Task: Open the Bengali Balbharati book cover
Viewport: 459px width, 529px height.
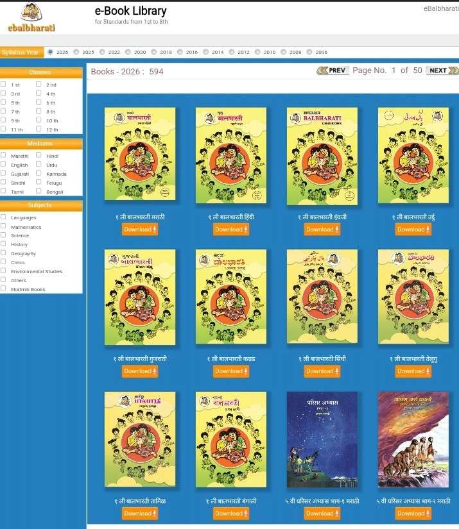Action: (231, 439)
